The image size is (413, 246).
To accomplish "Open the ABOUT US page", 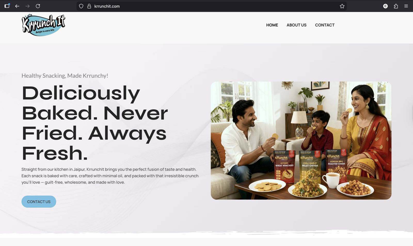I will (x=296, y=25).
